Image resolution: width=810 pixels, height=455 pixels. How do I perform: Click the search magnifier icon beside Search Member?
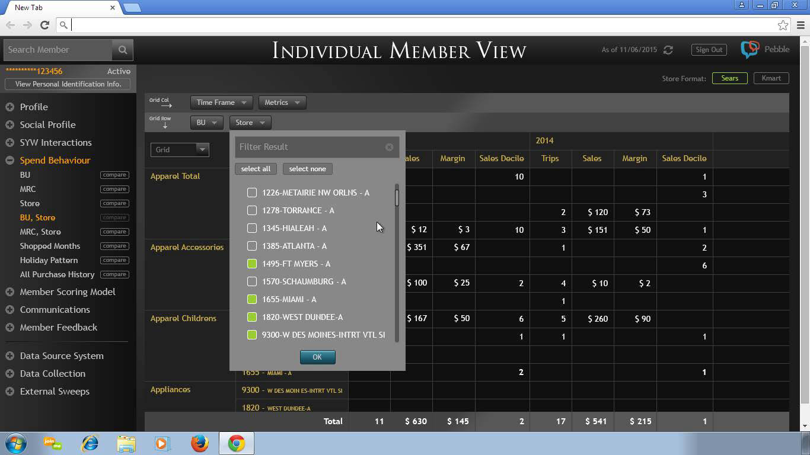(123, 50)
